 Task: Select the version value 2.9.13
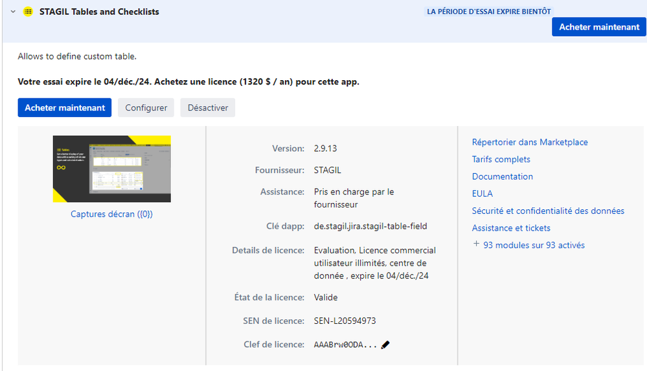[x=325, y=149]
